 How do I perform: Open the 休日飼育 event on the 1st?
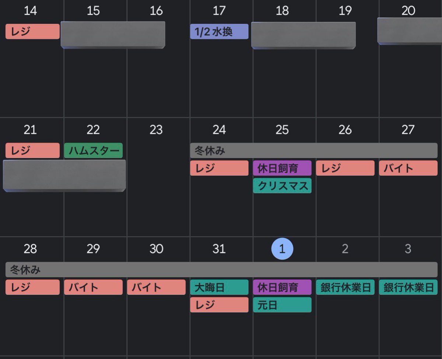pos(282,287)
